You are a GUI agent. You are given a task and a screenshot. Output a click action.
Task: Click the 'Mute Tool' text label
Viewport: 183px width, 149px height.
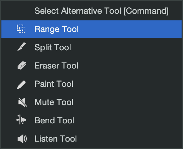pos(54,102)
